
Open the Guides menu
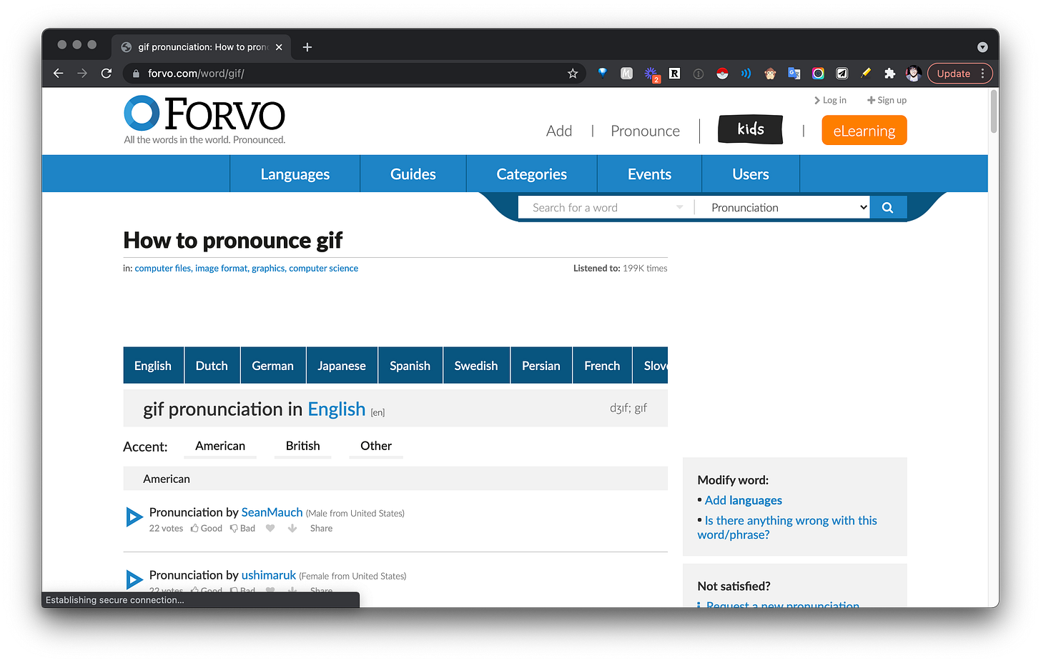point(413,174)
